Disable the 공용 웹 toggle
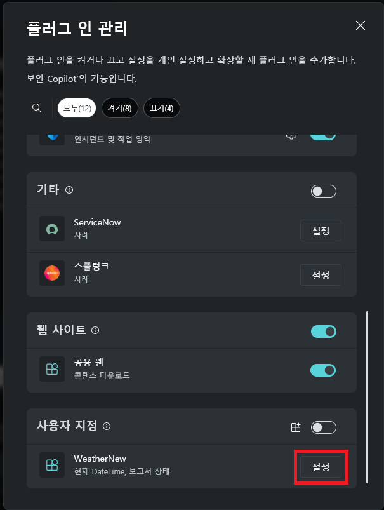This screenshot has height=510, width=384. pos(323,370)
